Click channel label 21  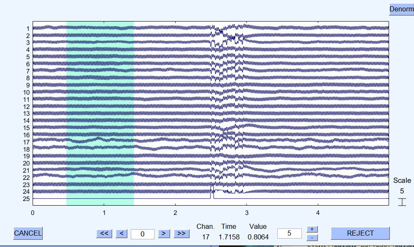(x=26, y=171)
